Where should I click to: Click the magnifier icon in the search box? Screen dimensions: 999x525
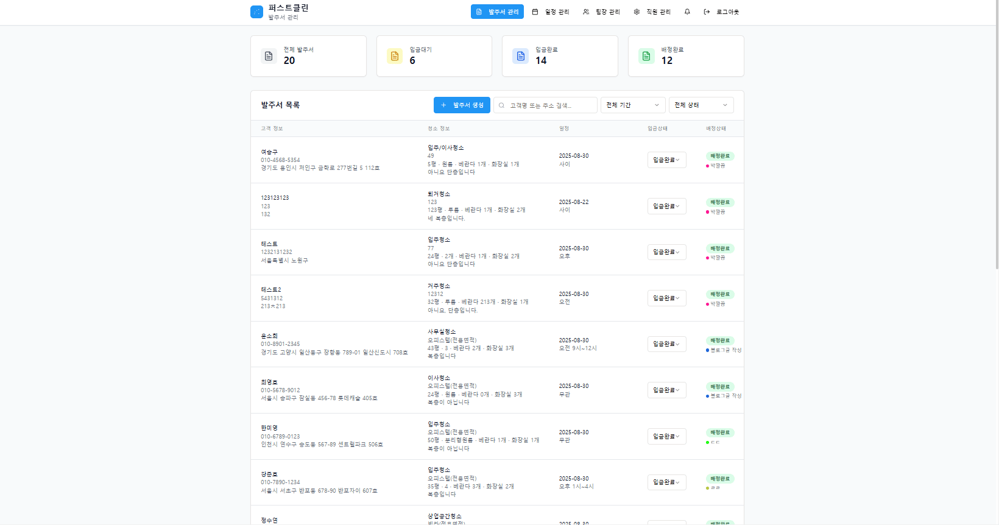[502, 105]
